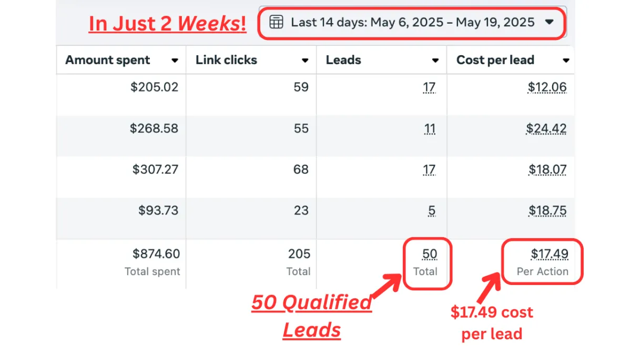Click the calendar icon in date selector

(x=276, y=22)
